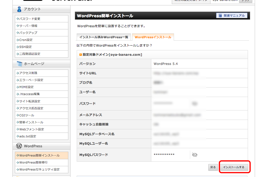Click the WordPress logo icon in sidebar
The height and width of the screenshot is (177, 275).
(19, 146)
